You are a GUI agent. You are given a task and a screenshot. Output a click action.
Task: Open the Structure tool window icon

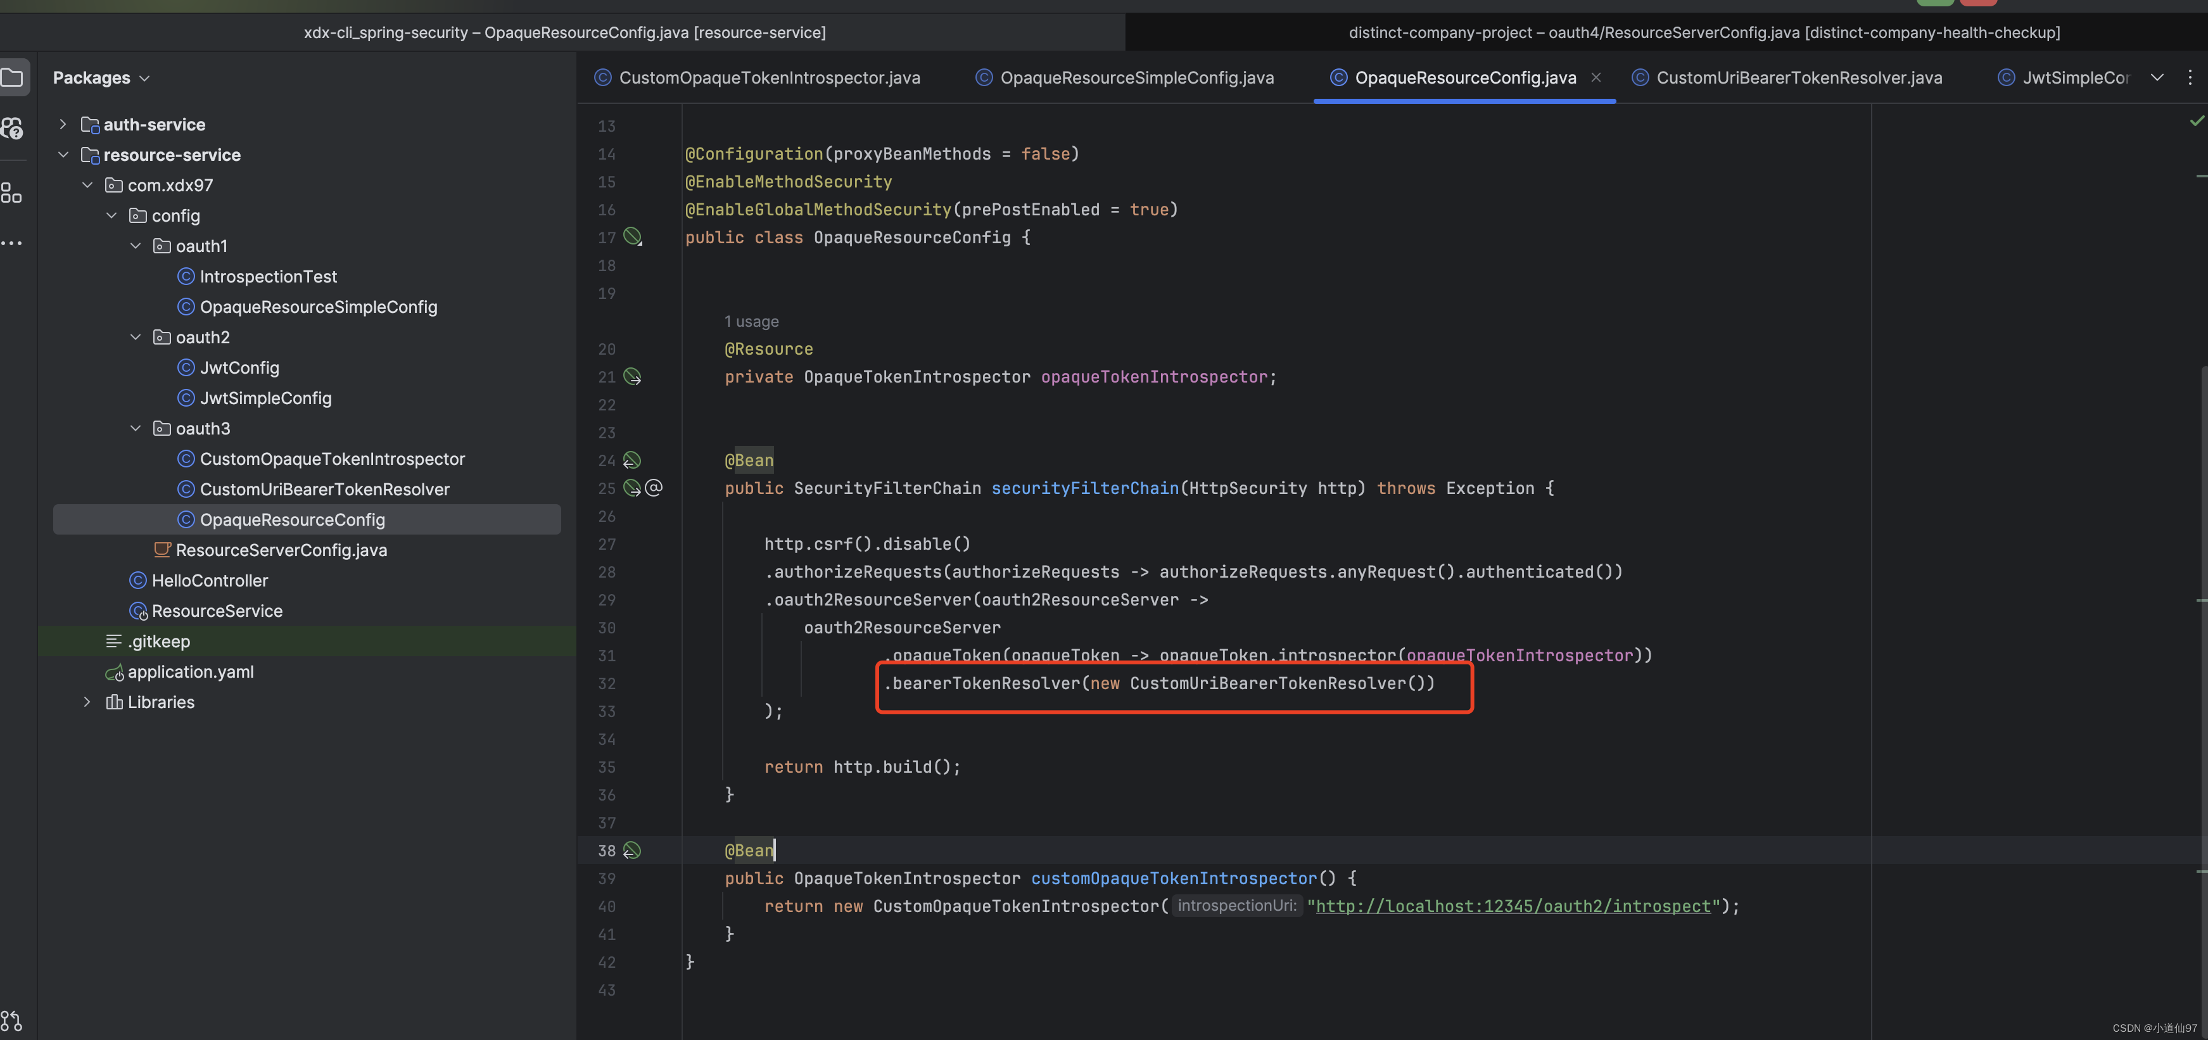tap(11, 193)
